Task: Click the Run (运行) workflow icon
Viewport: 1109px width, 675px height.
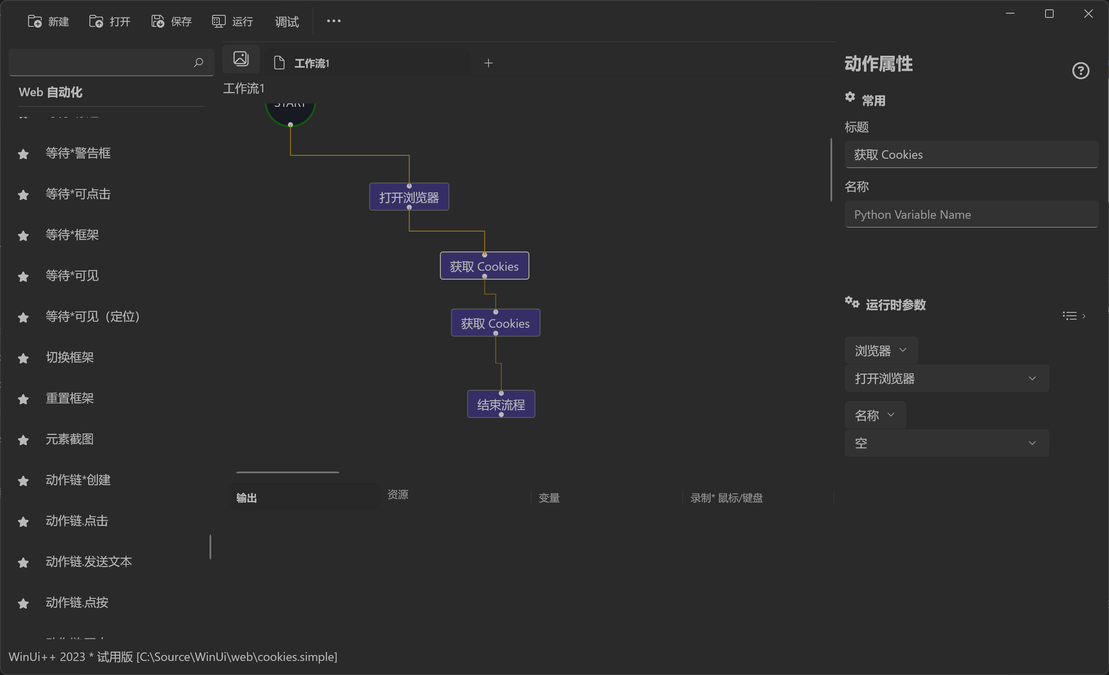Action: coord(219,21)
